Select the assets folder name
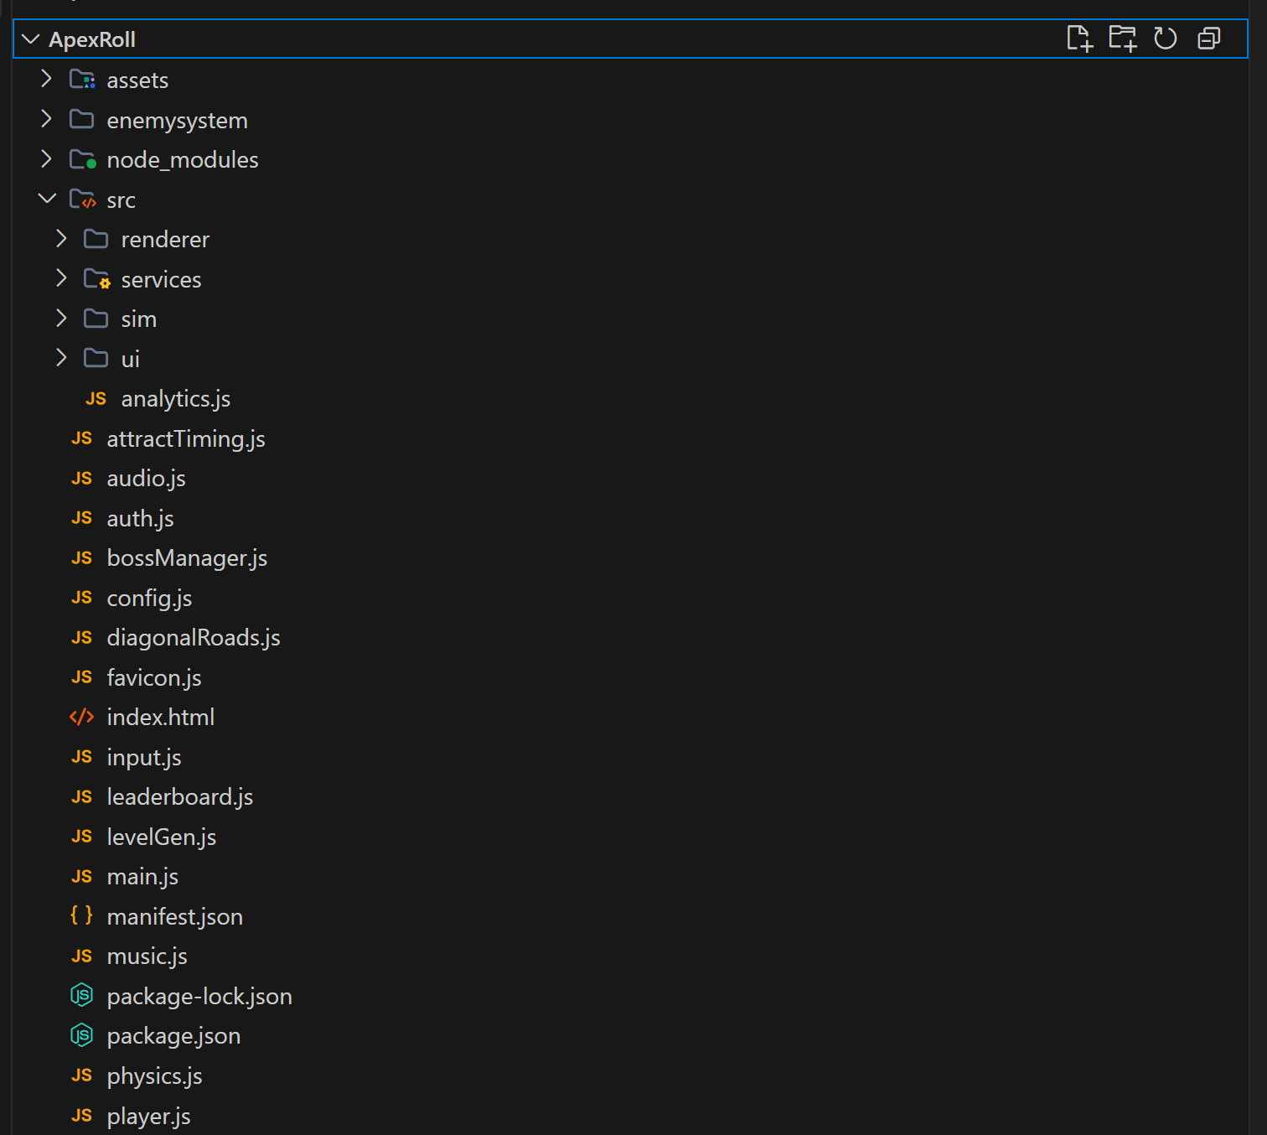 [x=137, y=80]
